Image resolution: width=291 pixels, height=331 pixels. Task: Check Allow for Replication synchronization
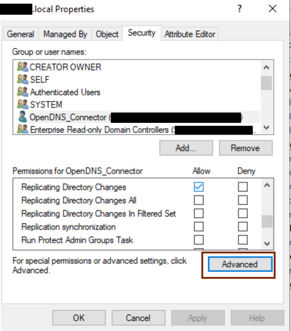tap(199, 227)
